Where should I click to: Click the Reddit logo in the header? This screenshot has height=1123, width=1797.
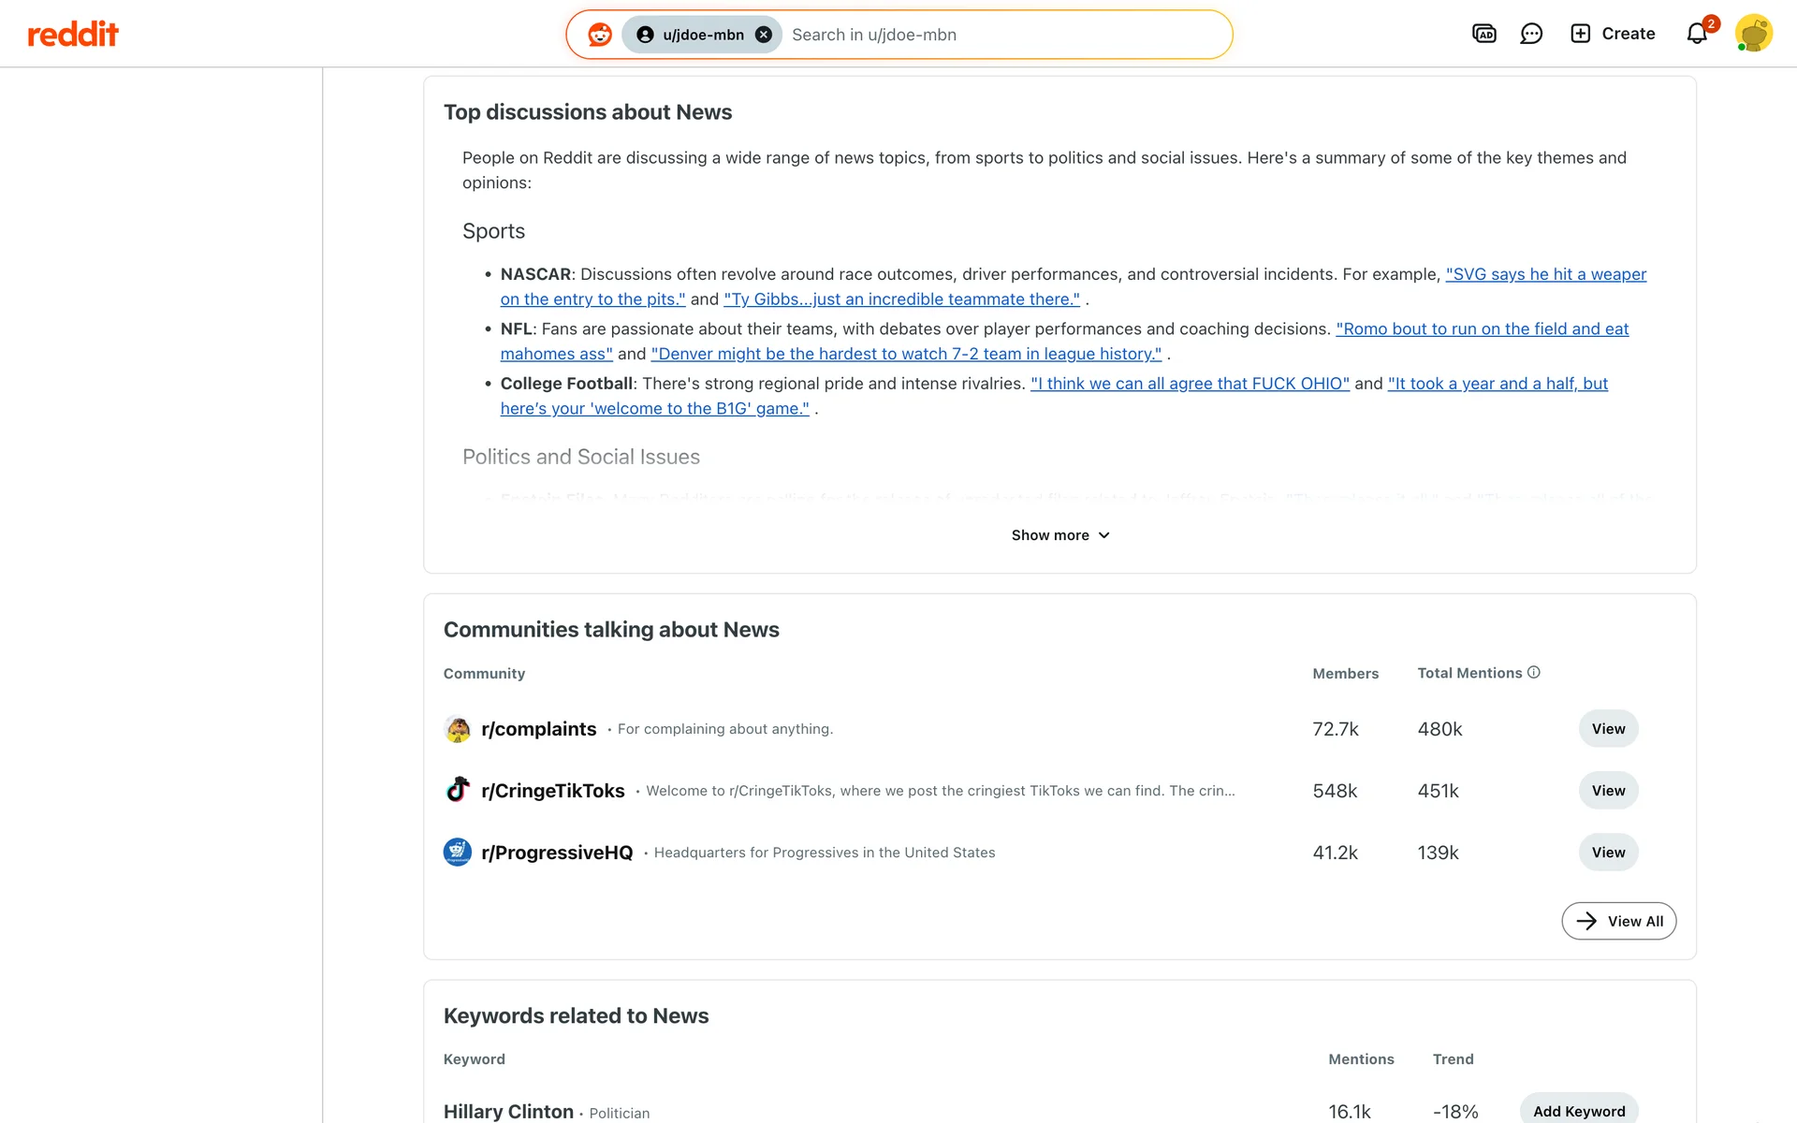point(73,35)
